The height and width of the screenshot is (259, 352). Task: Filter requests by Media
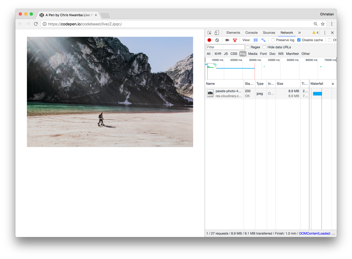[x=253, y=54]
